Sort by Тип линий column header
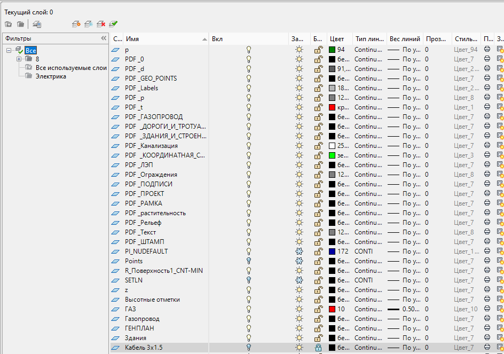 (x=369, y=39)
